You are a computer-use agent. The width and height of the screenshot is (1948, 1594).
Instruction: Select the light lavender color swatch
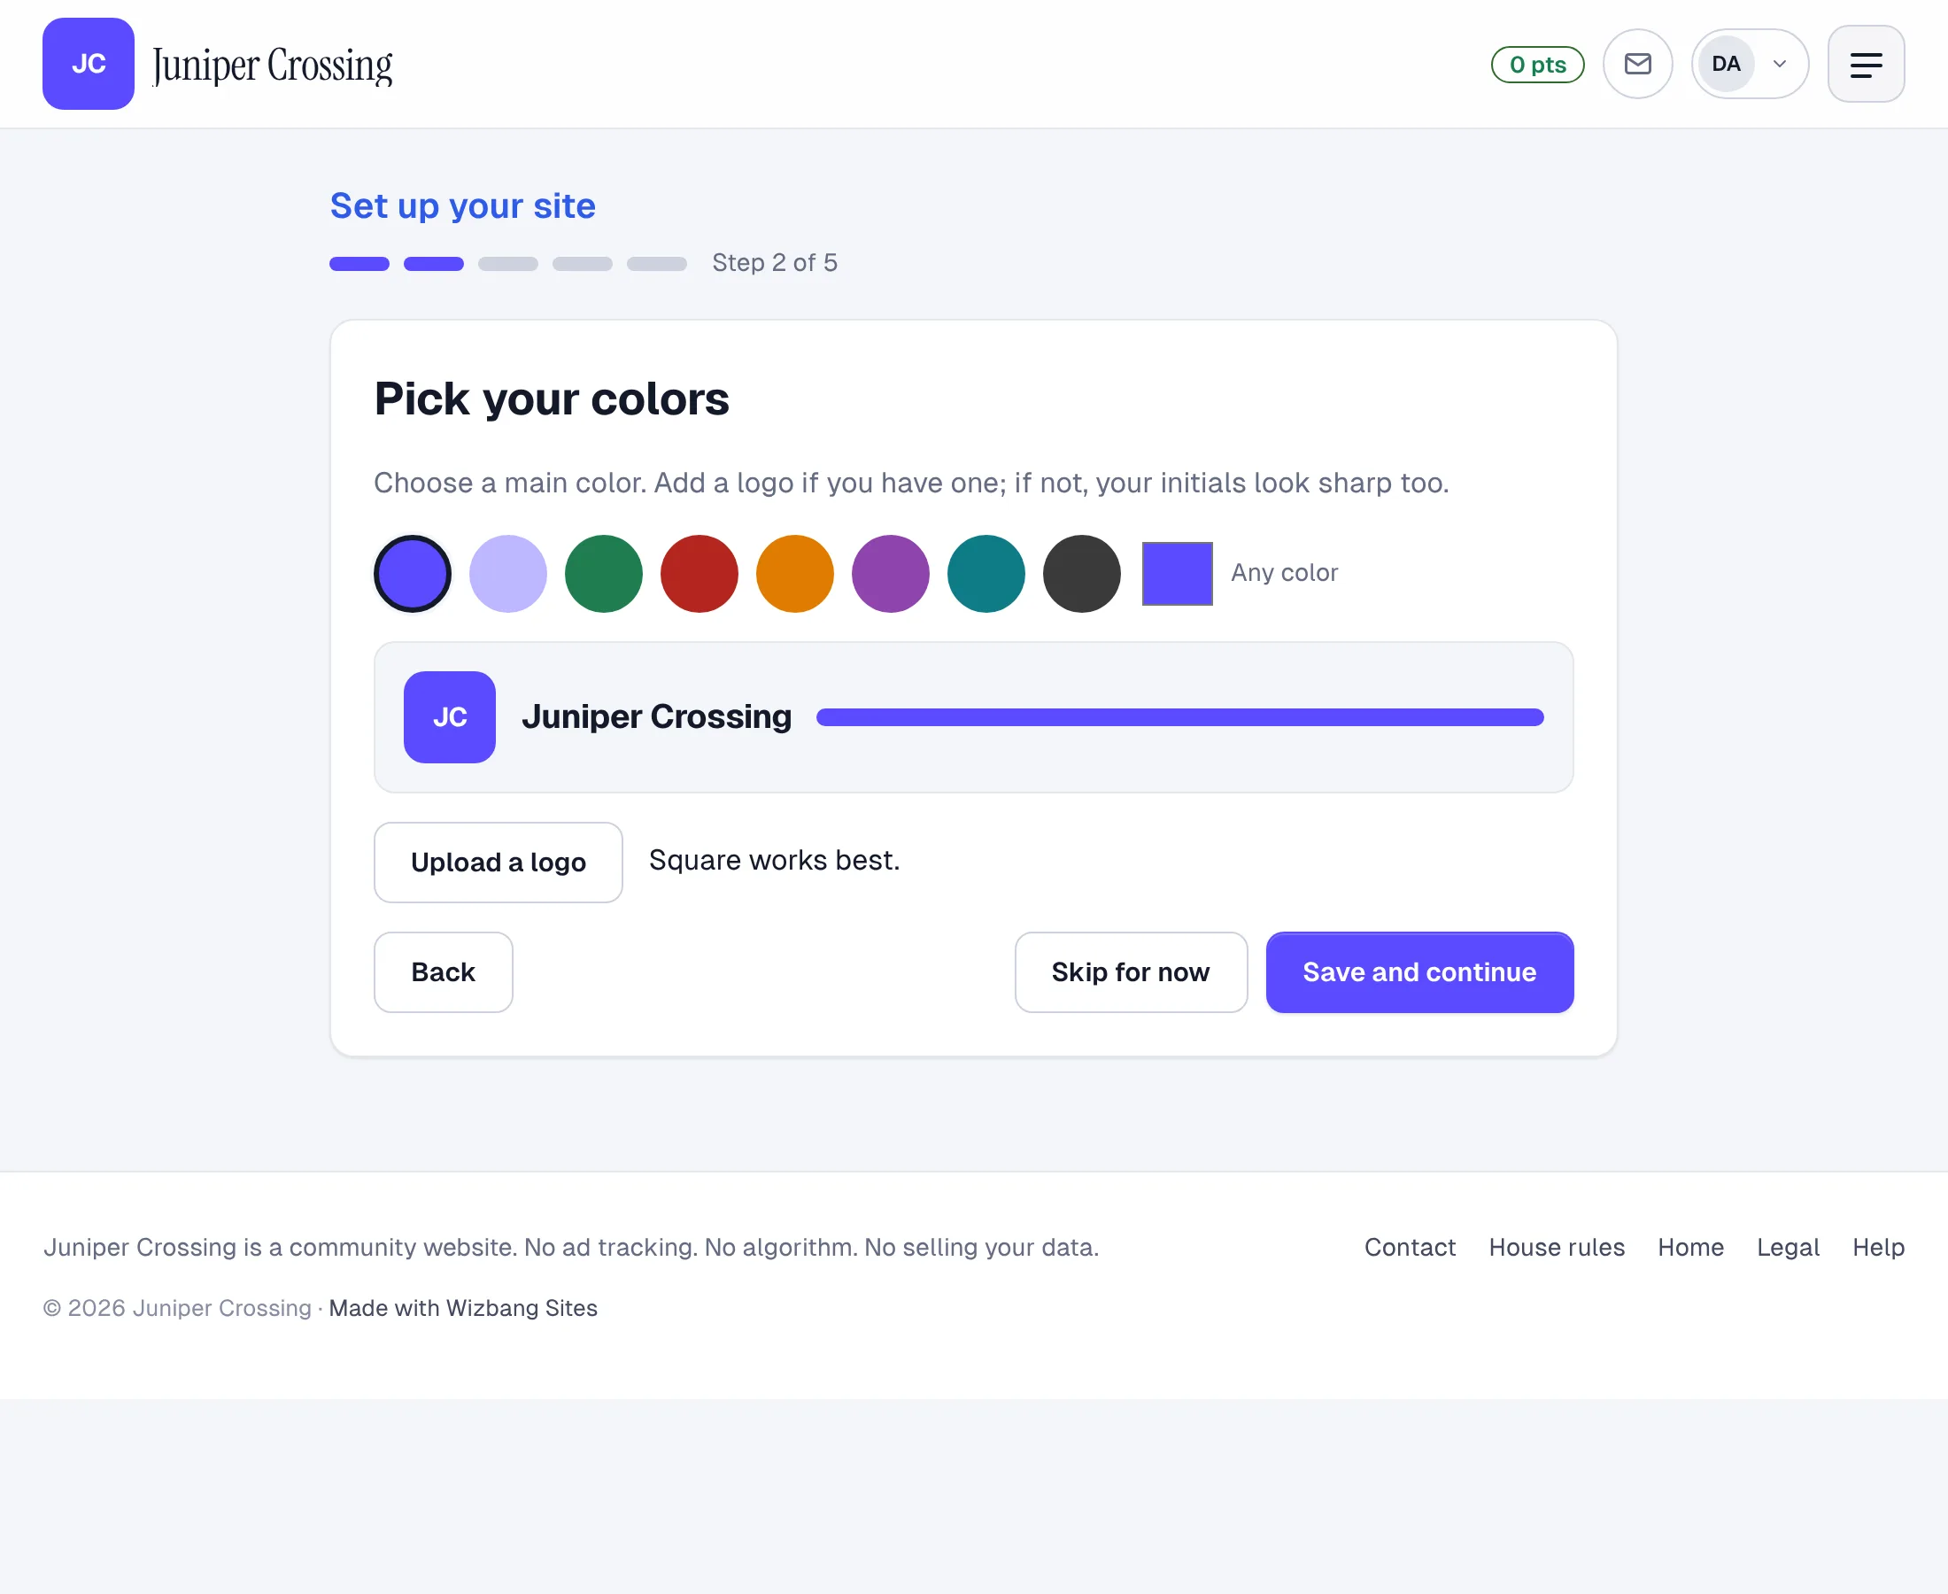[507, 573]
